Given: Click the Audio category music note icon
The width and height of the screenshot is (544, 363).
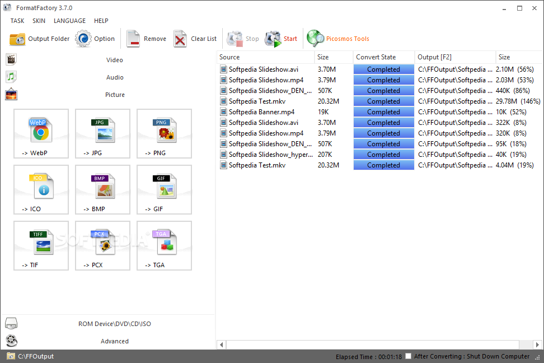Looking at the screenshot, I should point(11,77).
